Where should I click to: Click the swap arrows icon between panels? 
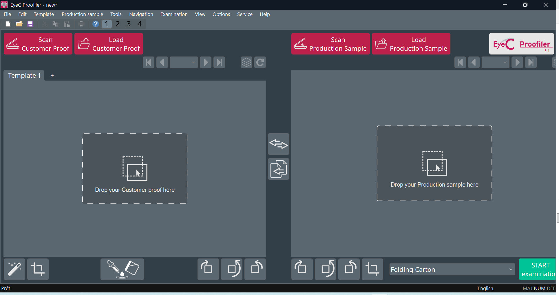pos(279,144)
